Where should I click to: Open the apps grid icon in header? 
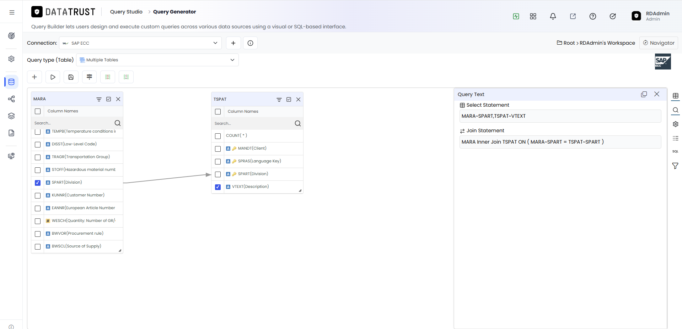533,16
